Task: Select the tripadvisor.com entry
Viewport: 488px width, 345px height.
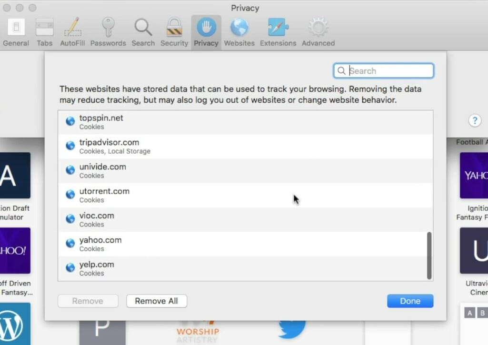Action: pos(245,147)
